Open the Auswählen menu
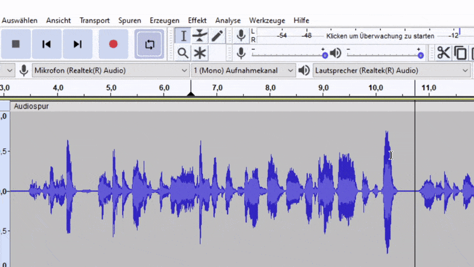 point(20,21)
